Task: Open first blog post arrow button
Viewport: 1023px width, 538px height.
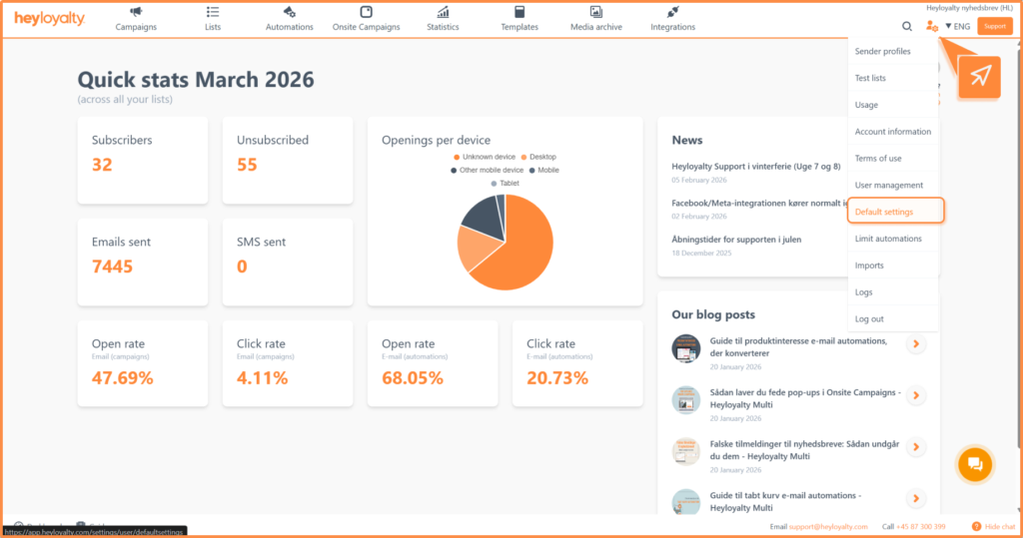Action: (915, 344)
